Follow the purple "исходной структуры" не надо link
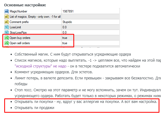 click(41, 66)
